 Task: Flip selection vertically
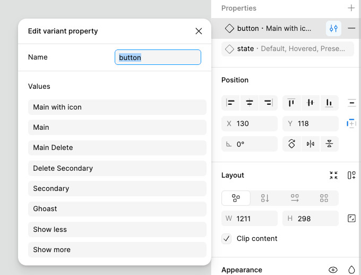329,144
